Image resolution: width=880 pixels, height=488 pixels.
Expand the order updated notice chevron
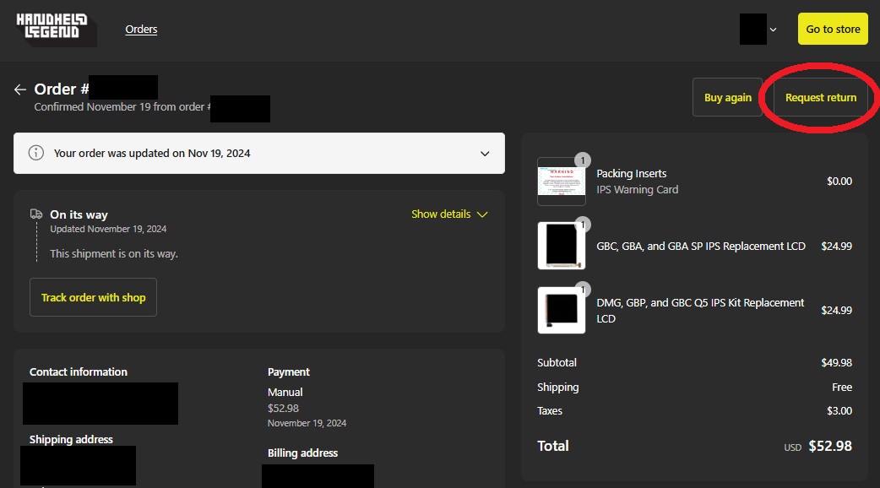point(485,153)
